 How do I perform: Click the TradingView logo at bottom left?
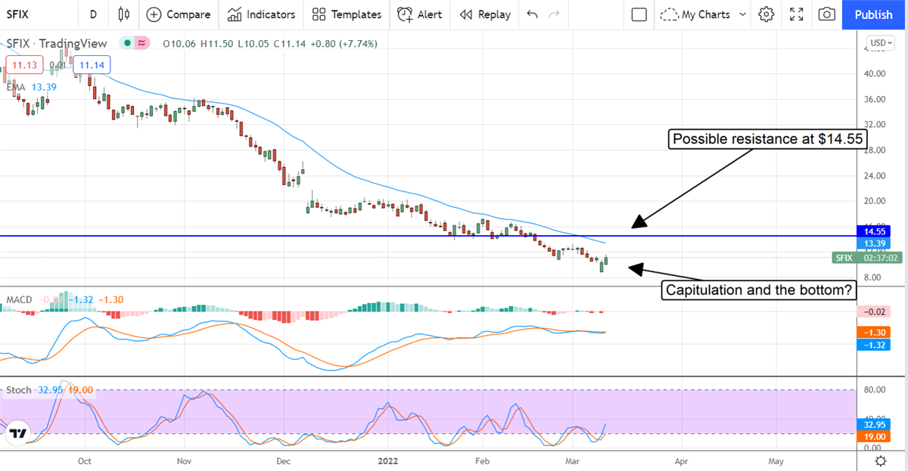[x=18, y=434]
